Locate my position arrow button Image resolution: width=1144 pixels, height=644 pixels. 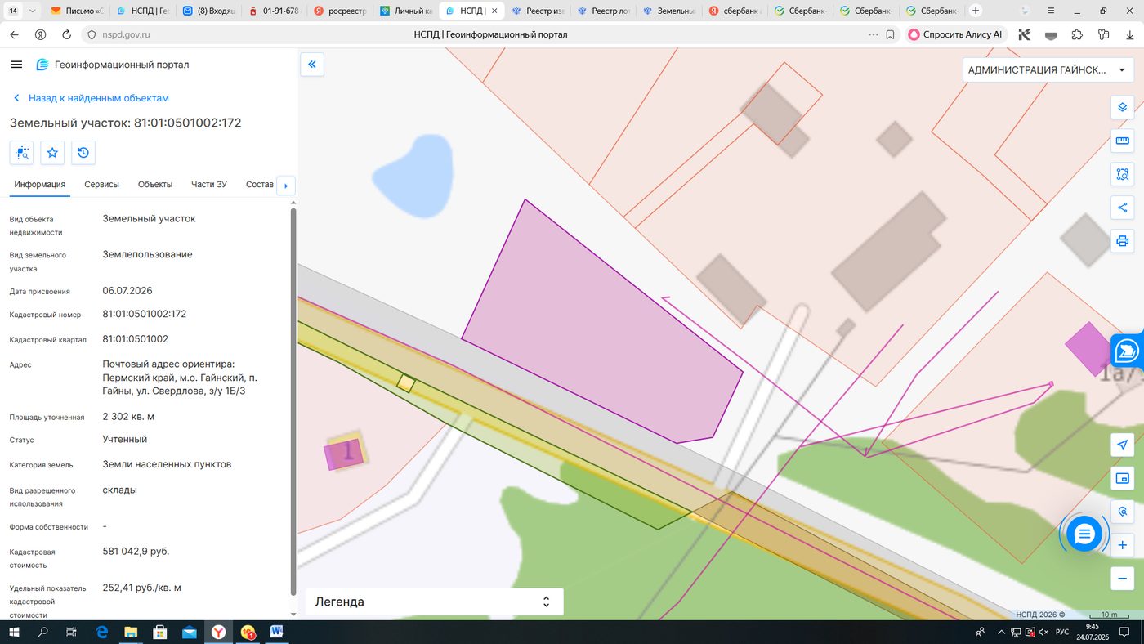pos(1122,445)
